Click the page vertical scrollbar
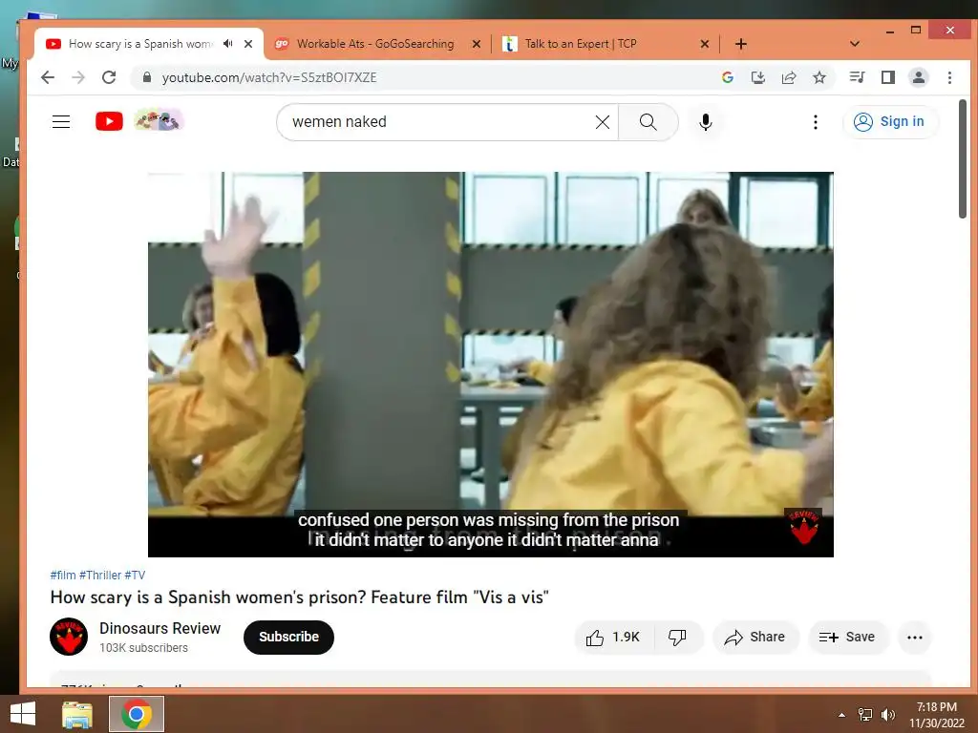This screenshot has height=733, width=978. (963, 159)
